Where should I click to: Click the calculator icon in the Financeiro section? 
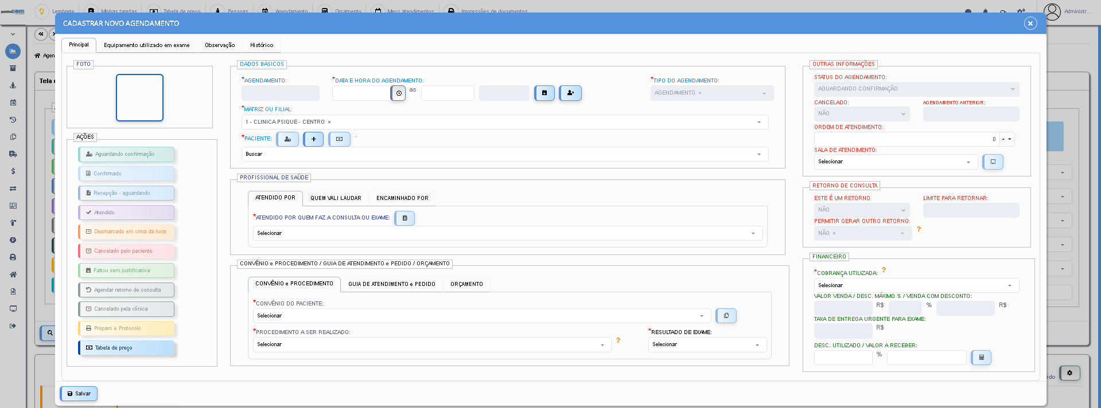point(981,358)
